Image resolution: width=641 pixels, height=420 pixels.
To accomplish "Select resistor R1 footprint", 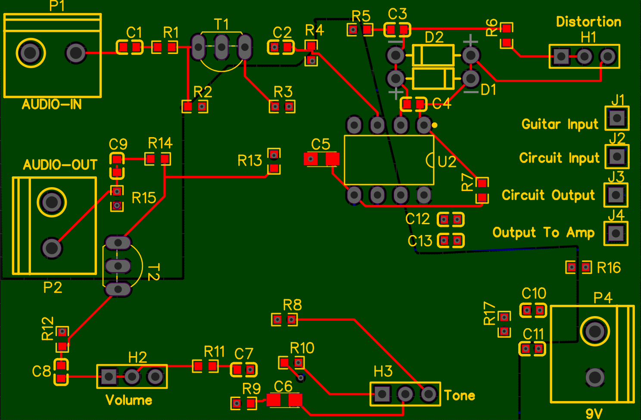I will pos(165,47).
